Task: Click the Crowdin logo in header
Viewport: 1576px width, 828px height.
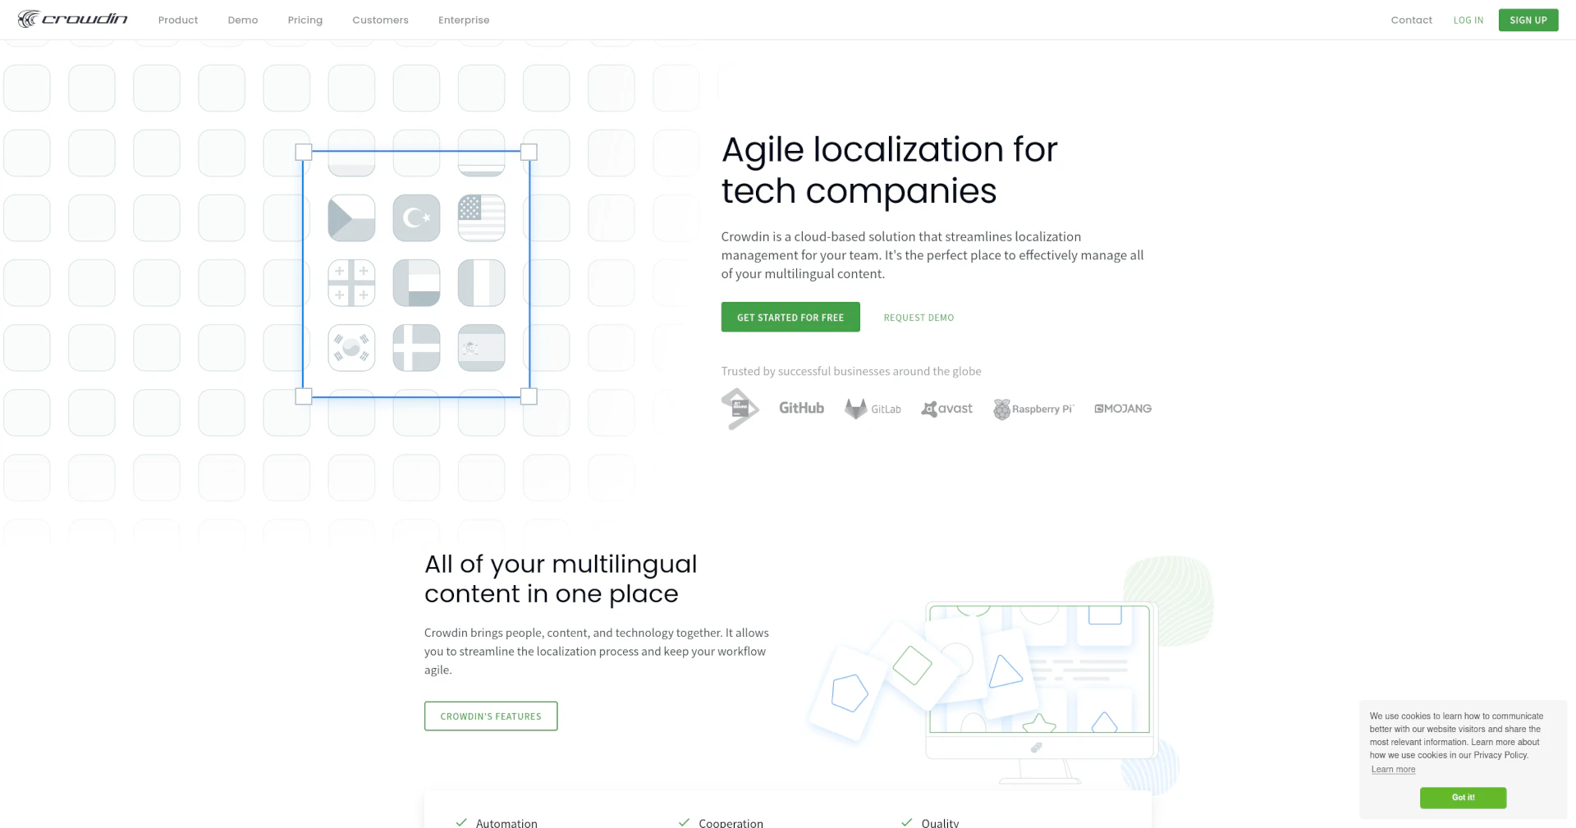Action: [x=72, y=19]
